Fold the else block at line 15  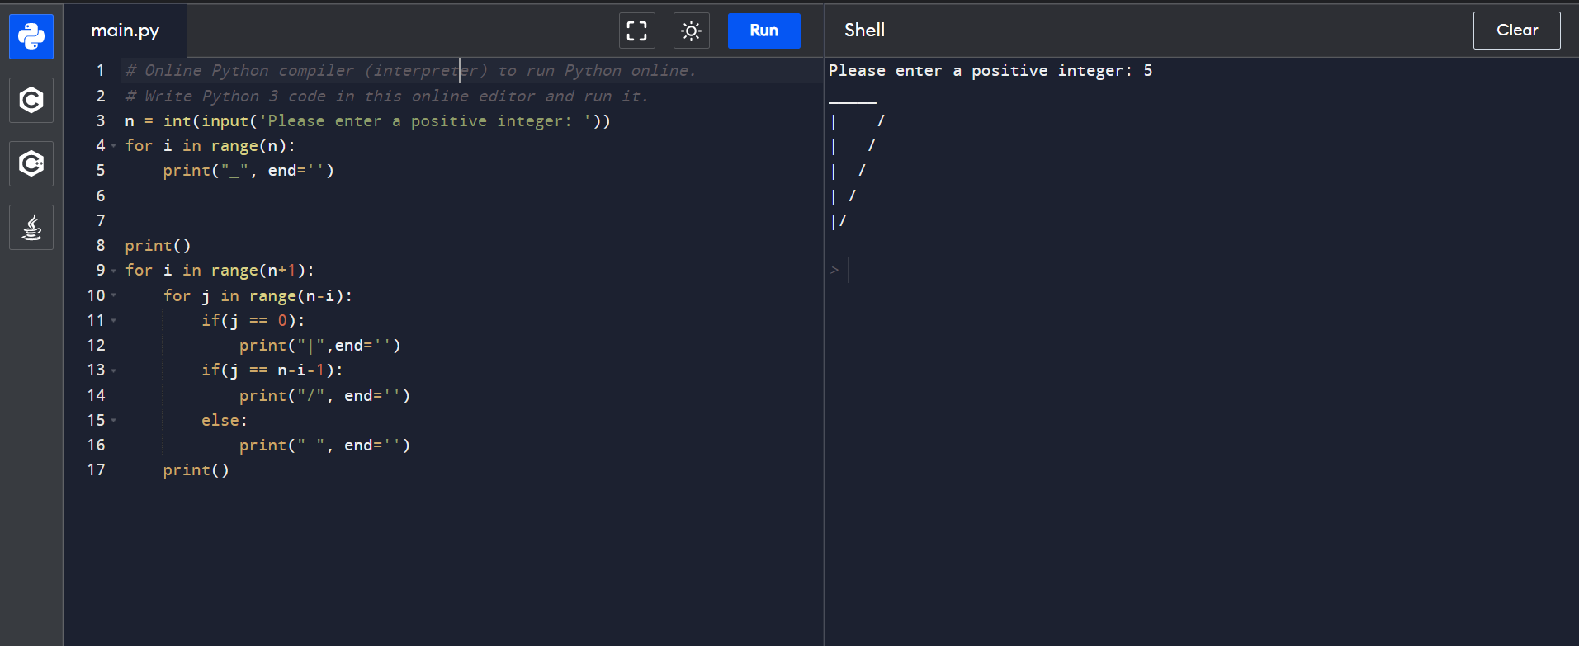pos(114,420)
